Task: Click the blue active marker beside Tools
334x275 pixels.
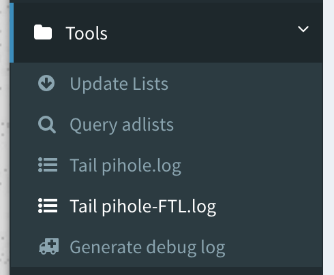Action: 12,33
